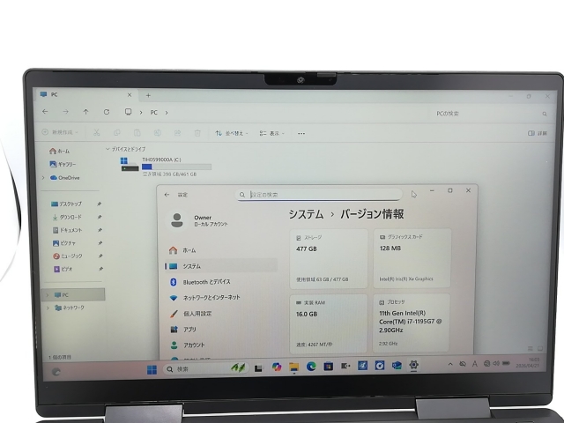Launch Microsoft Edge from taskbar
Screen dimensions: 564x423
pos(311,367)
